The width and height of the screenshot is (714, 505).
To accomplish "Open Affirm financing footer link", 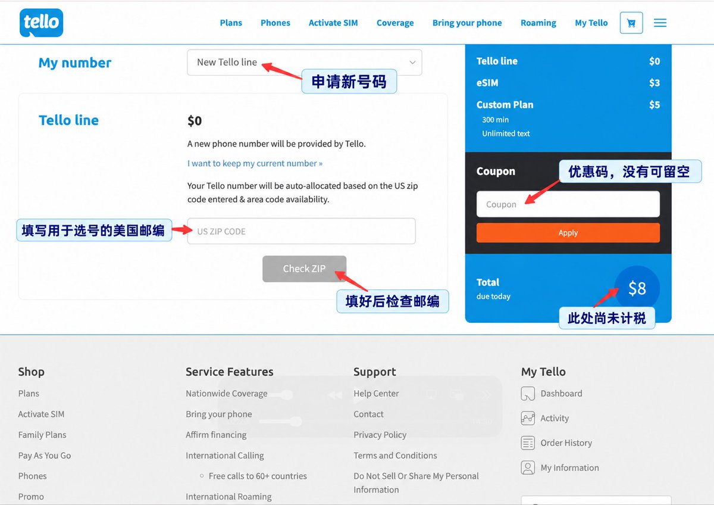I will (216, 435).
